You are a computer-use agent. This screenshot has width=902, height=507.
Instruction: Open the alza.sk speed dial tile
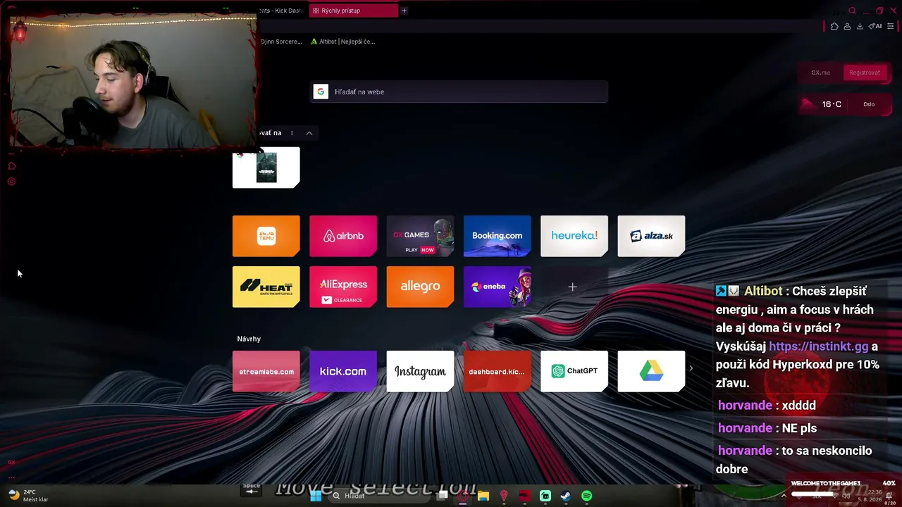(x=651, y=236)
